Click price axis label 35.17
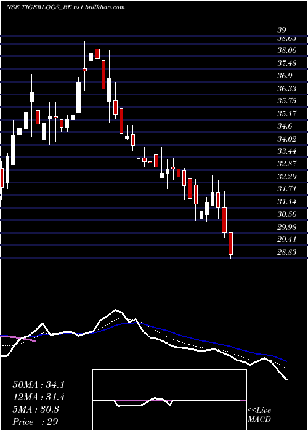This screenshot has height=431, width=308. (x=286, y=113)
